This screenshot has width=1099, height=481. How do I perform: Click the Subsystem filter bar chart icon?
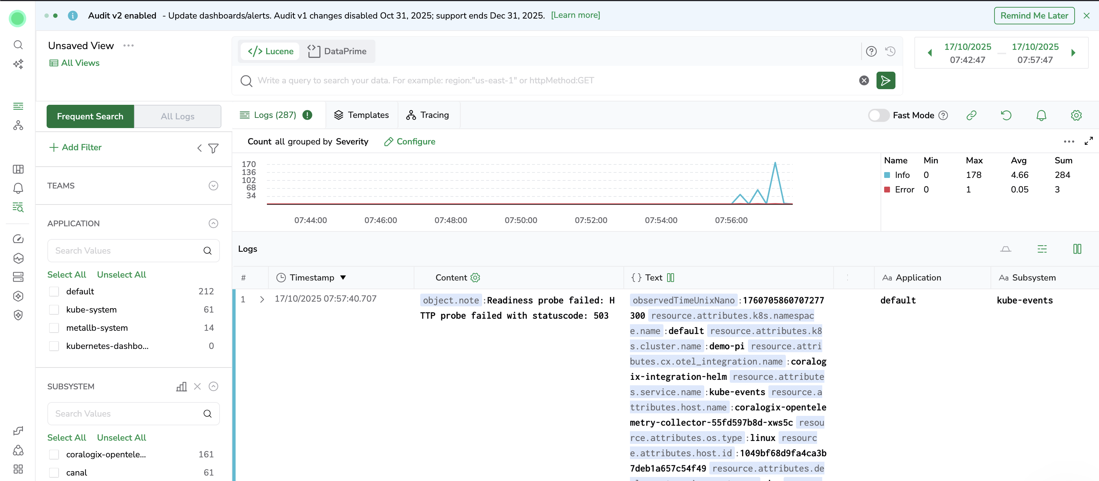click(181, 386)
